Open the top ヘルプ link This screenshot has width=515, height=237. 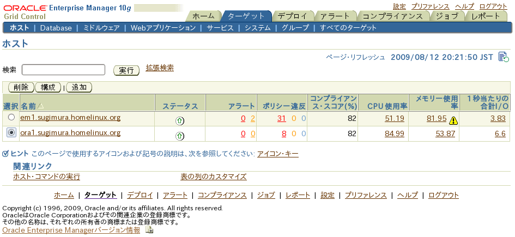[x=464, y=6]
